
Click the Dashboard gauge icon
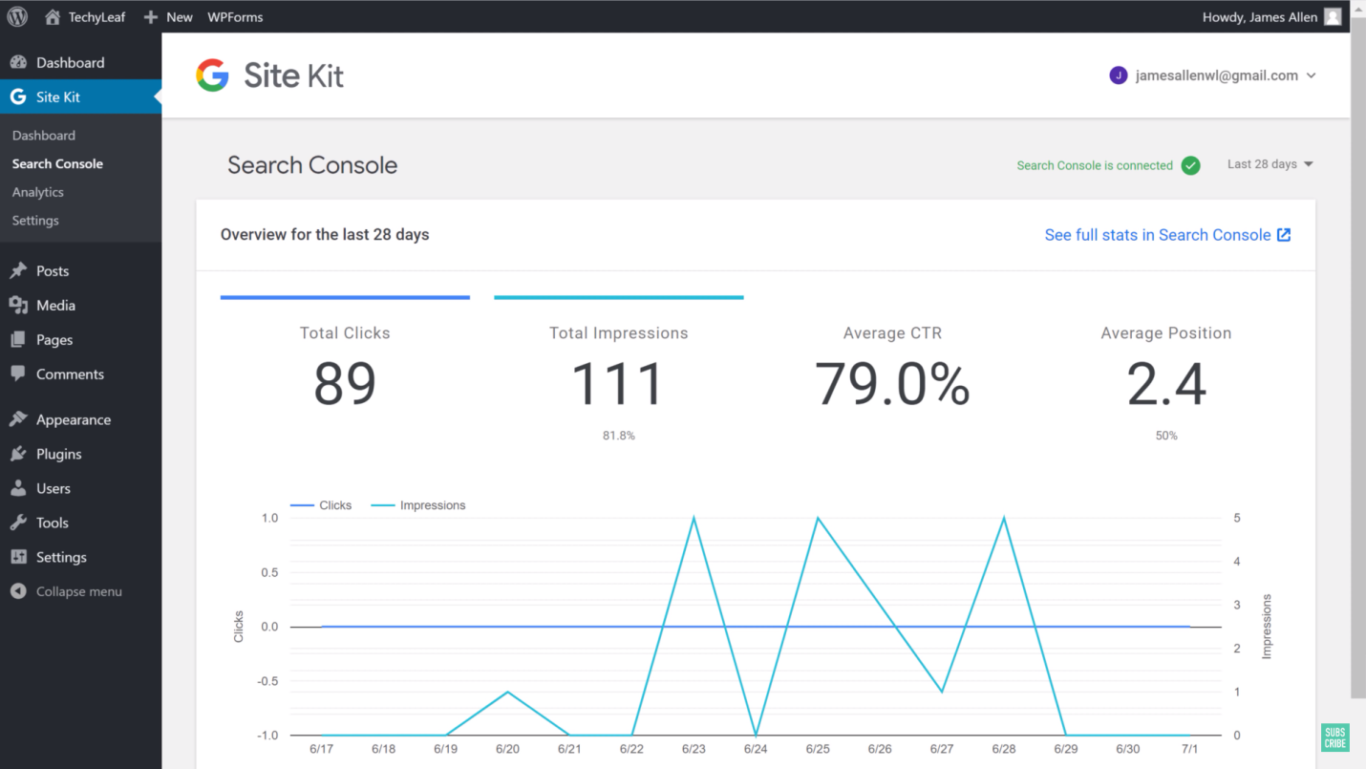pos(18,62)
